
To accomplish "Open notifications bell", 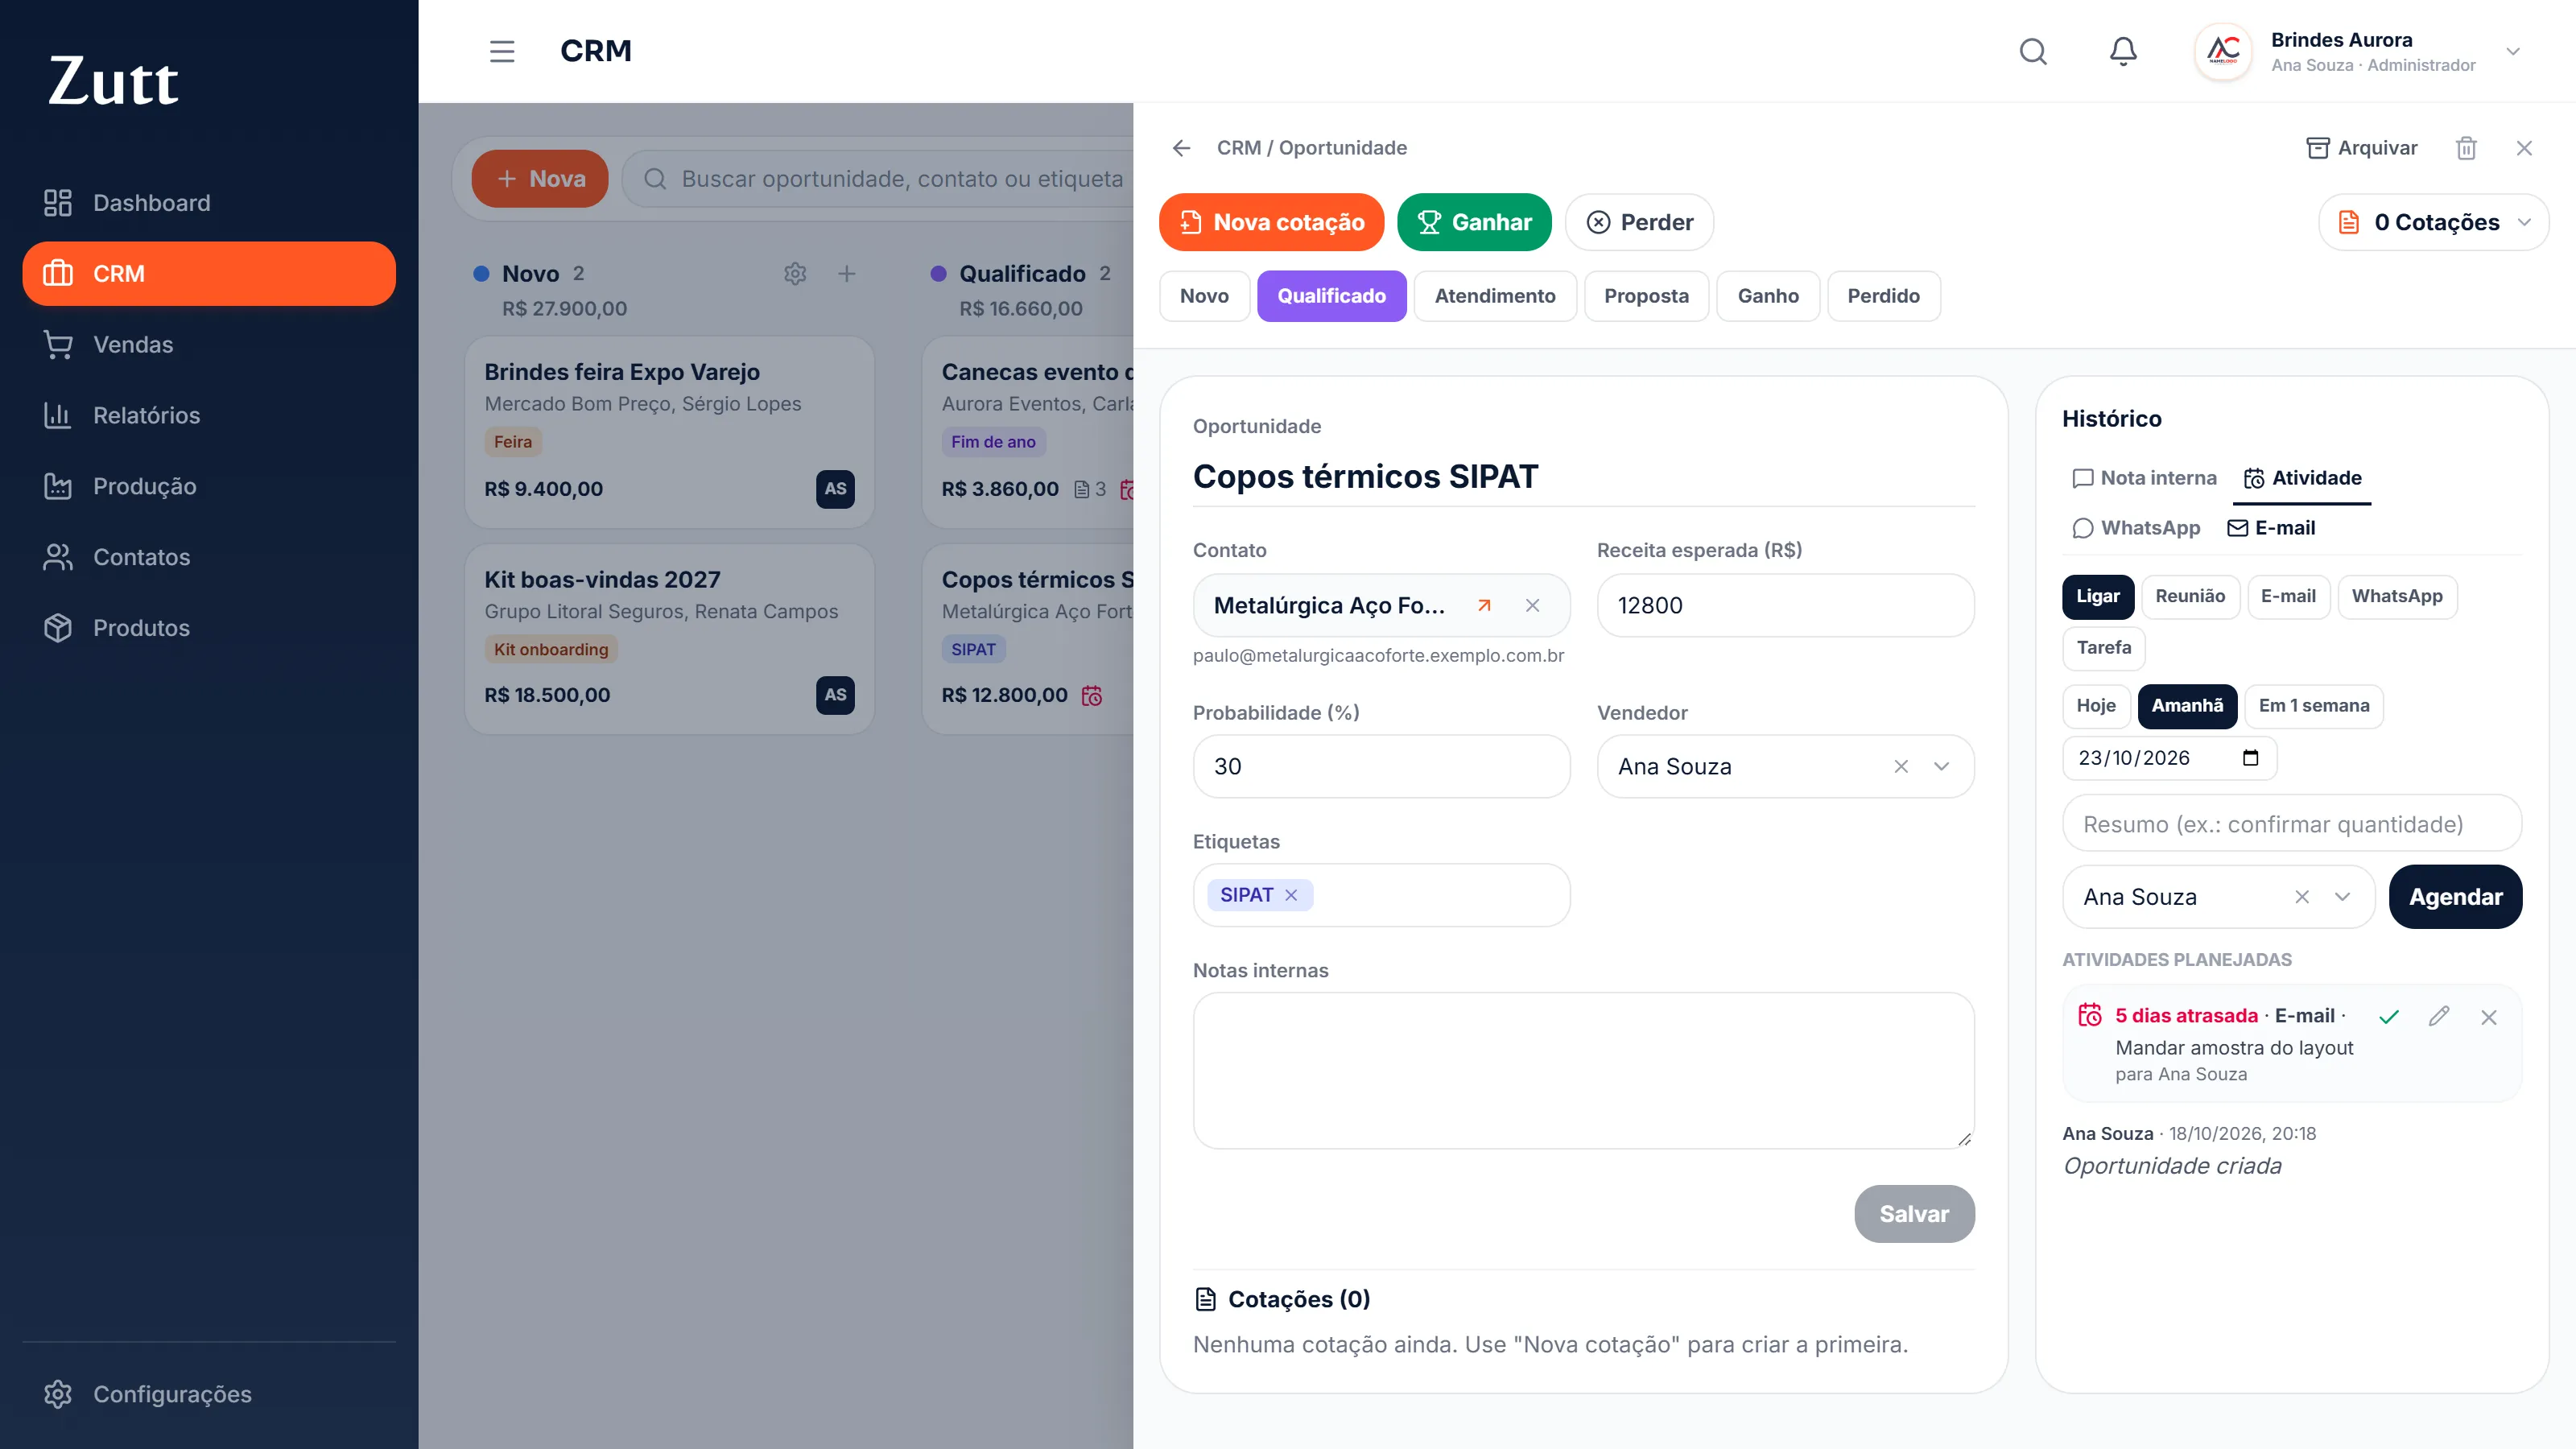I will click(x=2123, y=51).
